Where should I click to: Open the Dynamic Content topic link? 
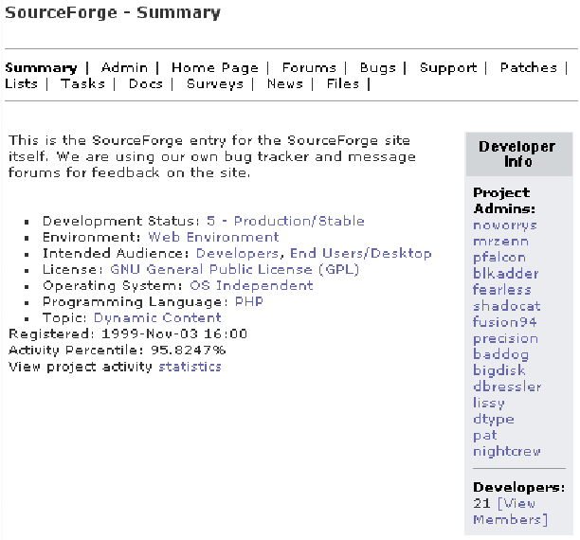point(157,318)
